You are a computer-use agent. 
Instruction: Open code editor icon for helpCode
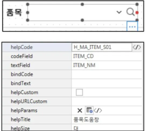(x=137, y=47)
